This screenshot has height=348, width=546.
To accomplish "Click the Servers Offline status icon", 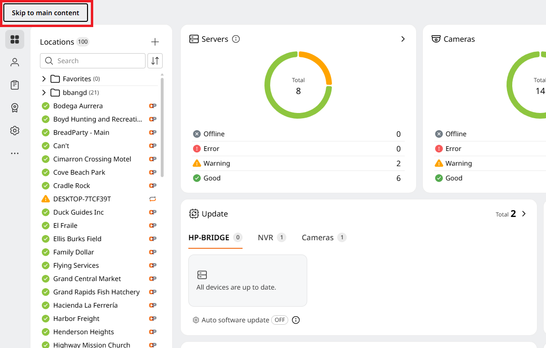I will click(197, 134).
